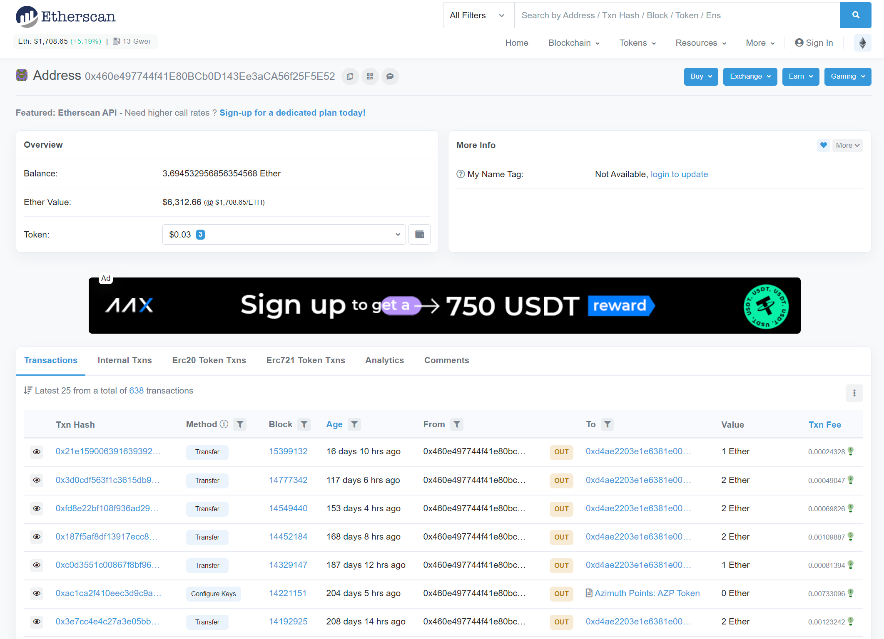
Task: Open the All Filters dropdown
Action: tap(478, 15)
